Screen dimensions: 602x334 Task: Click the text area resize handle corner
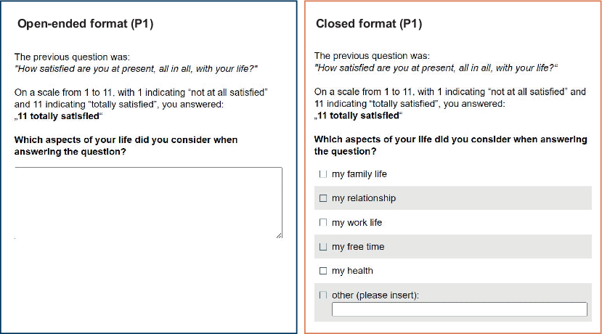pos(279,235)
